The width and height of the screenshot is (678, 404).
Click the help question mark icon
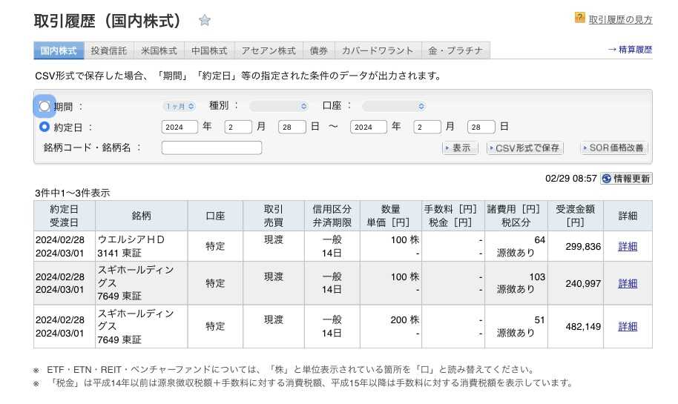coord(580,18)
